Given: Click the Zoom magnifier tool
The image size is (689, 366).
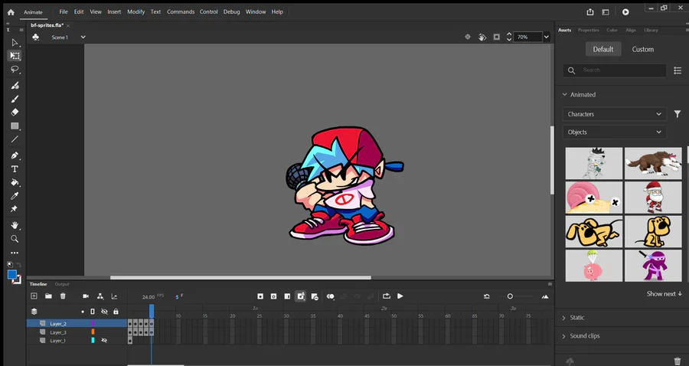Looking at the screenshot, I should click(15, 239).
